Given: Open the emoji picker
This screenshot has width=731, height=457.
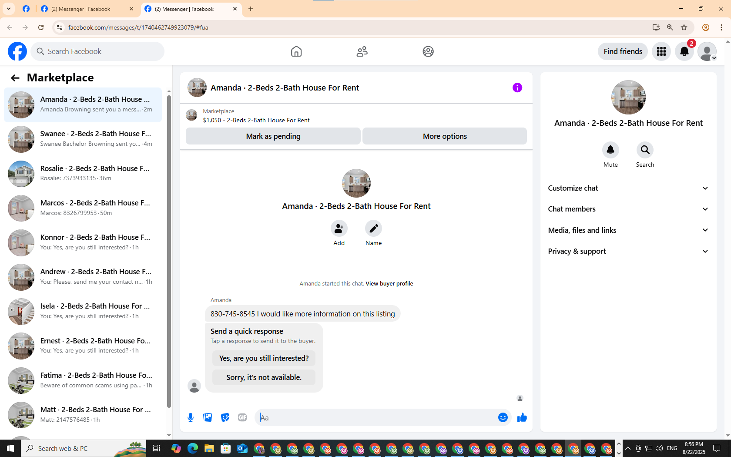Looking at the screenshot, I should pos(503,418).
